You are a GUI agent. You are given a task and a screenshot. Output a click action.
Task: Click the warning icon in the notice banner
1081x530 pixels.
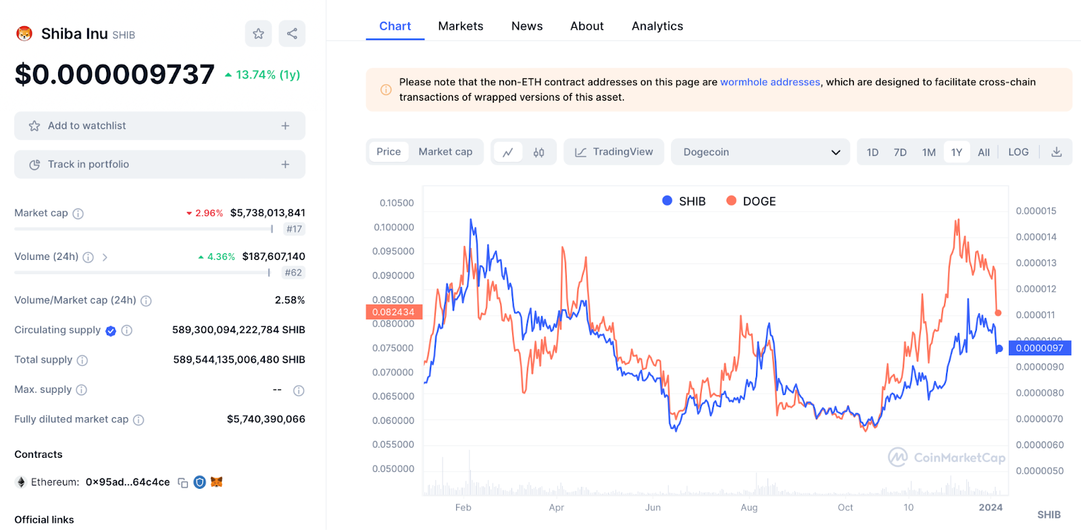tap(386, 90)
